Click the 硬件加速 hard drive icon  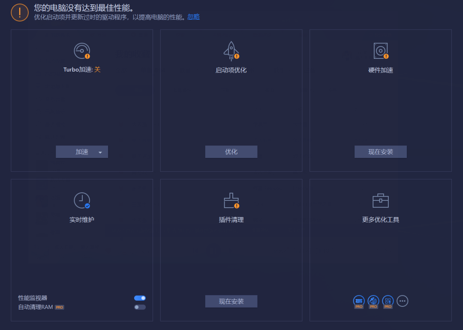pos(381,51)
